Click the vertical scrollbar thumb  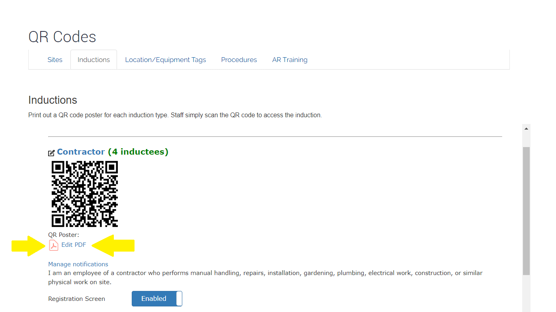526,211
